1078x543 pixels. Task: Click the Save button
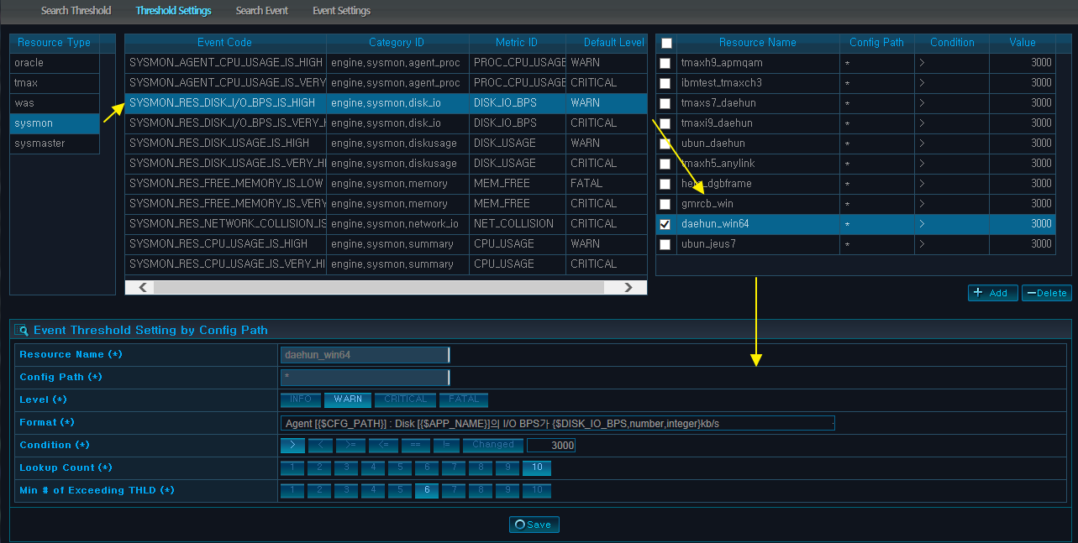[x=534, y=525]
